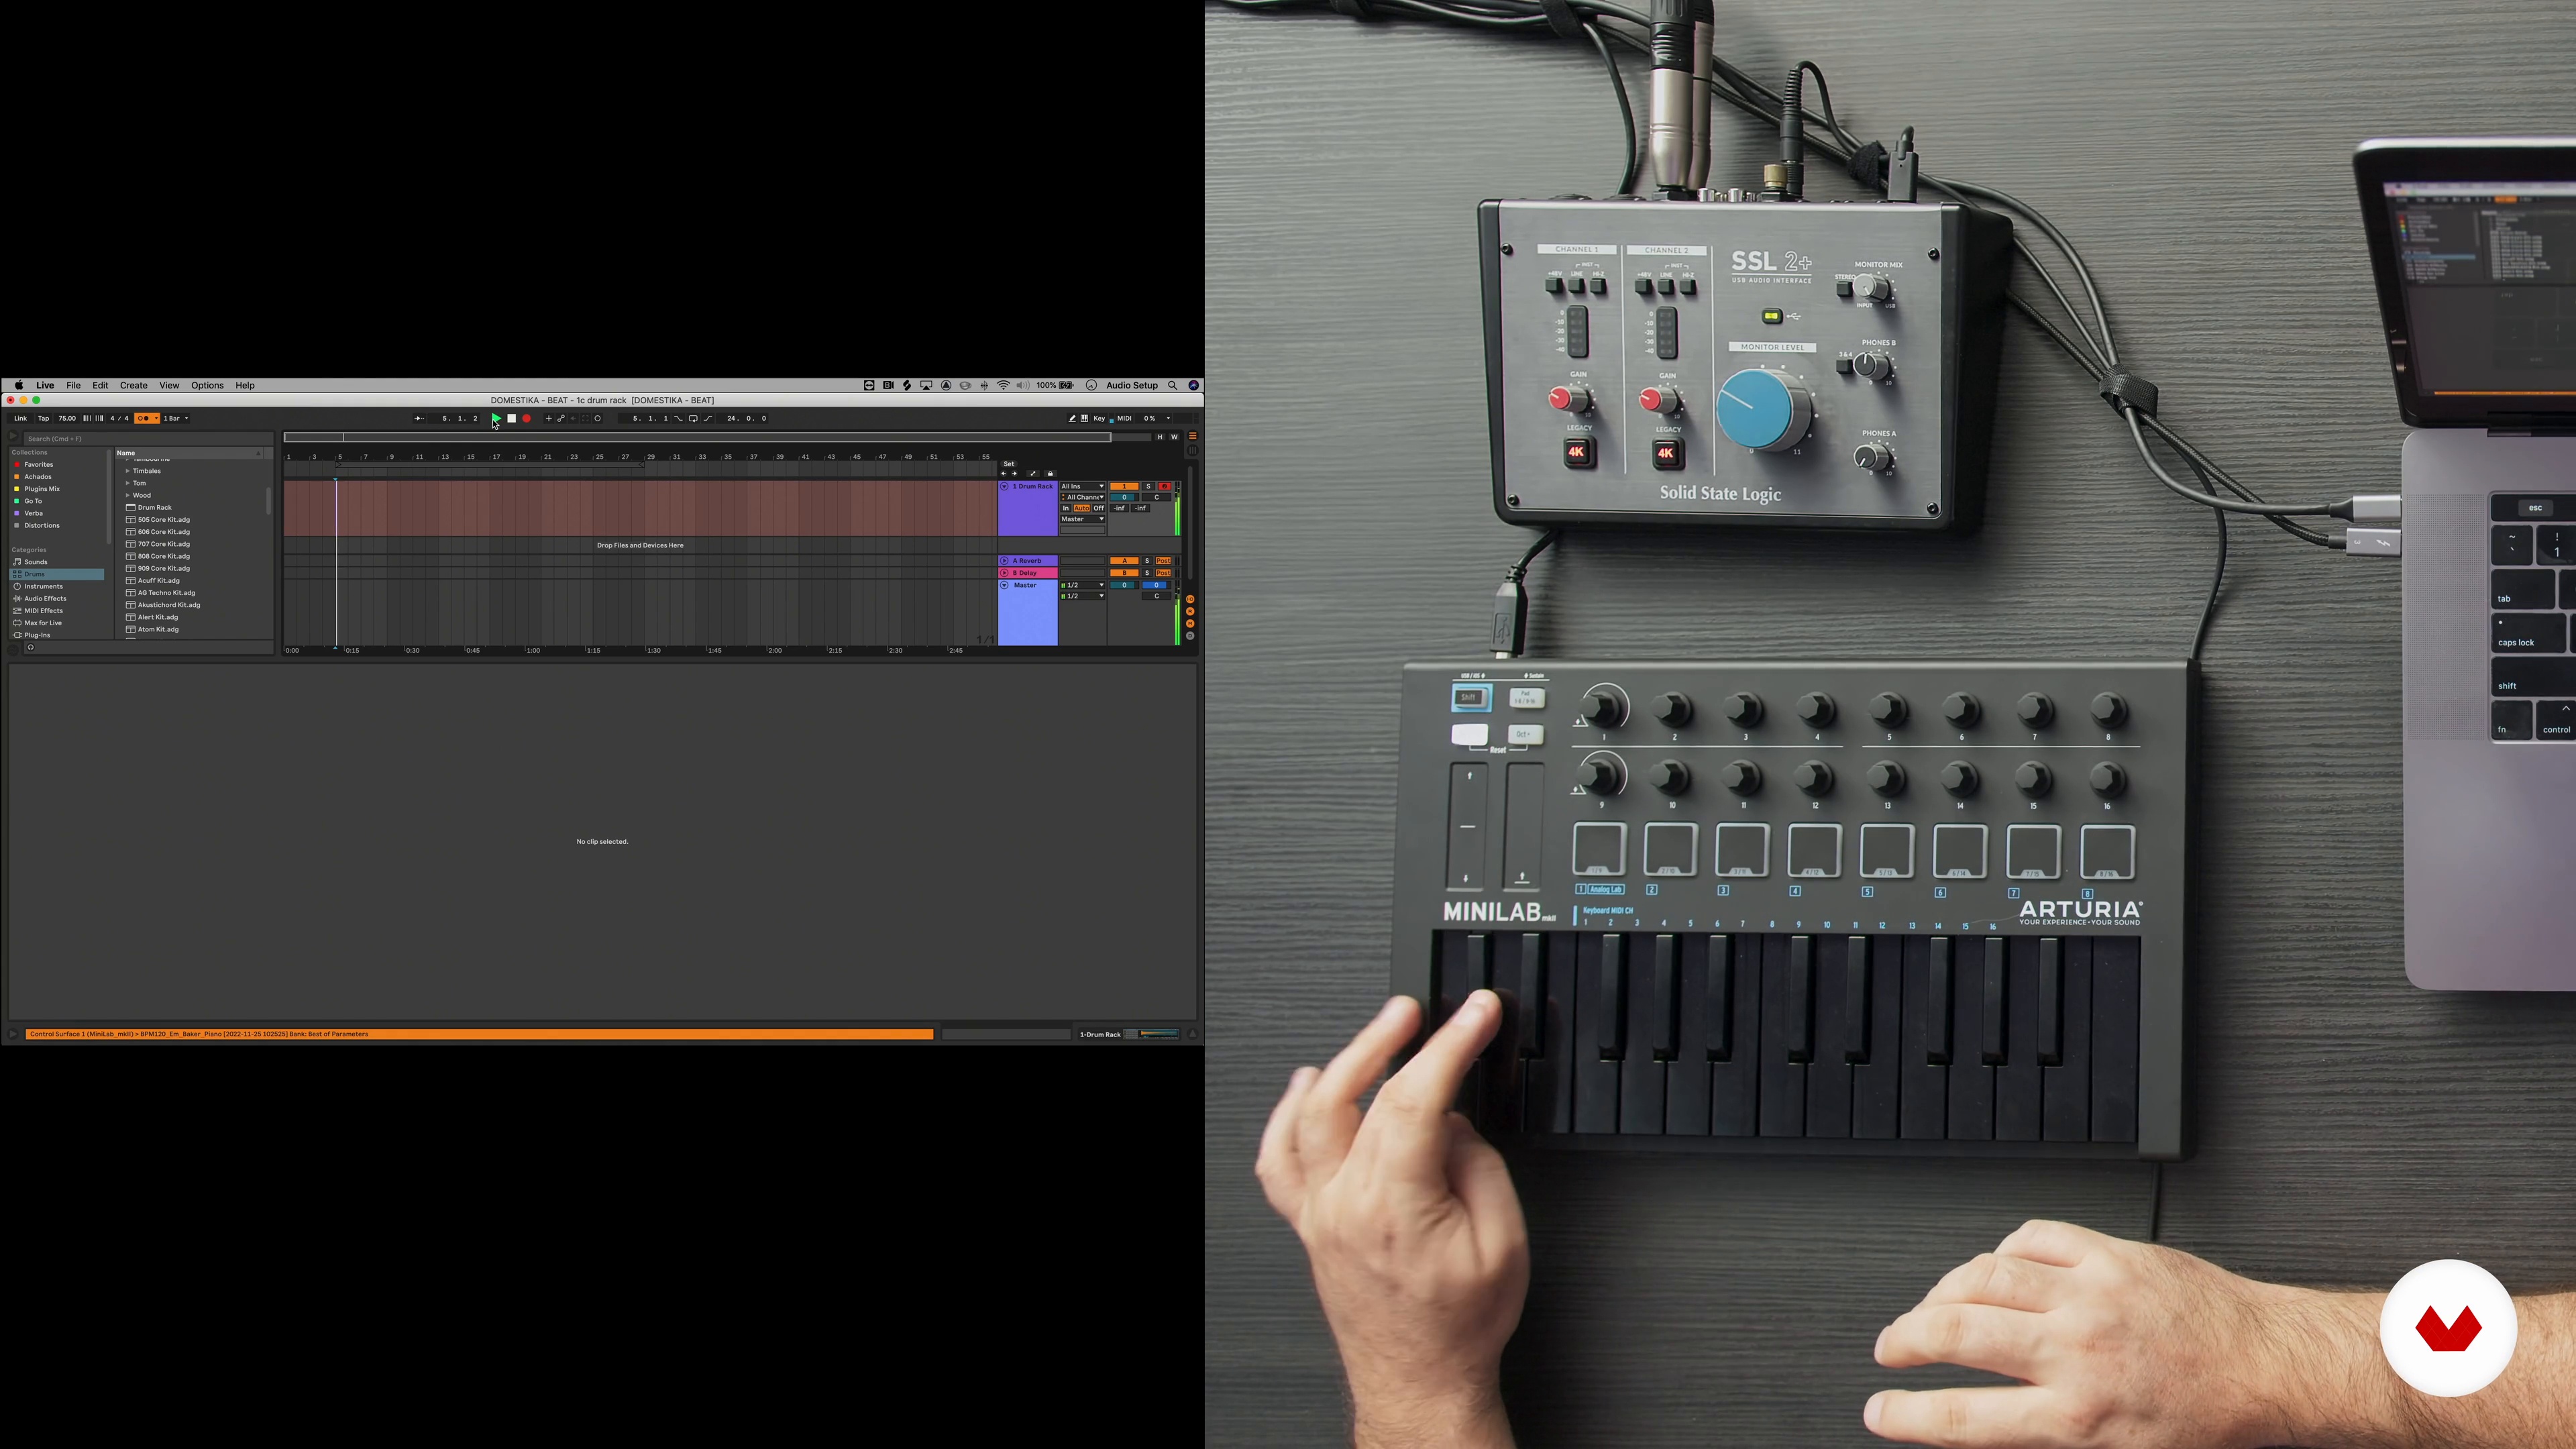Open the MIDI Effects category
2576x1449 pixels.
43,611
